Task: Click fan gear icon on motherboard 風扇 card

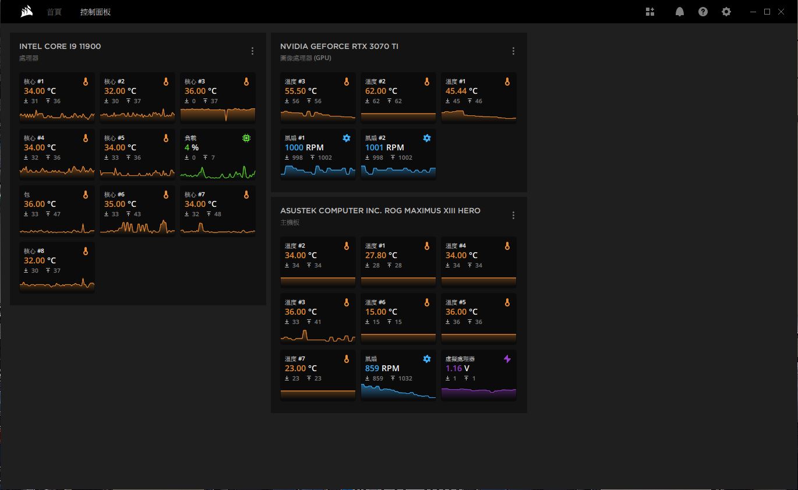Action: tap(427, 359)
